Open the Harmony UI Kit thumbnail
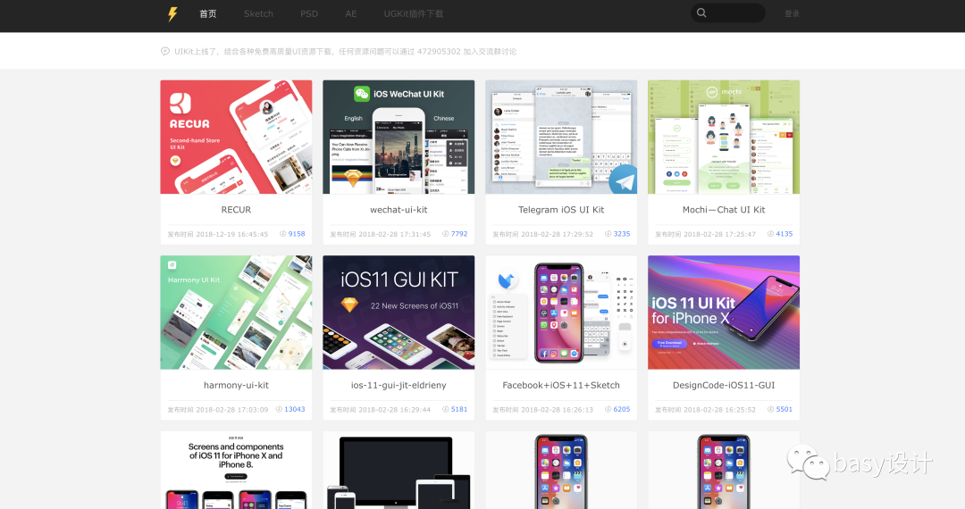 click(x=236, y=313)
